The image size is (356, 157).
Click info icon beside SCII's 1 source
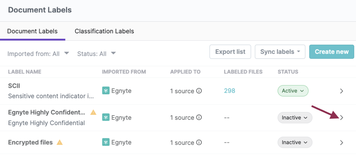[x=199, y=91]
